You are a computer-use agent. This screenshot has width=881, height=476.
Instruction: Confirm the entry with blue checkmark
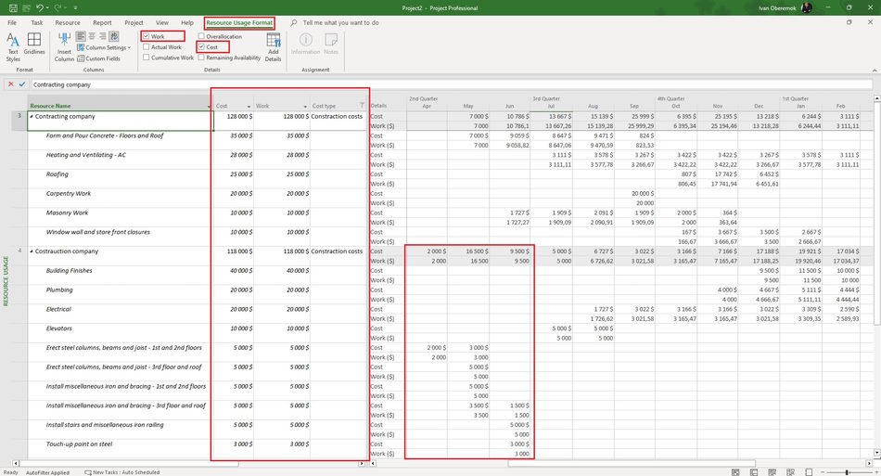click(x=22, y=84)
